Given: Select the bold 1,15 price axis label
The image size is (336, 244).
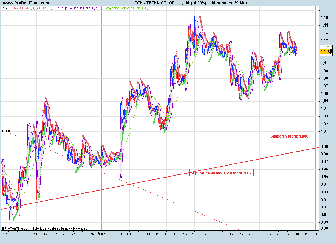Looking at the screenshot, I should click(x=324, y=25).
